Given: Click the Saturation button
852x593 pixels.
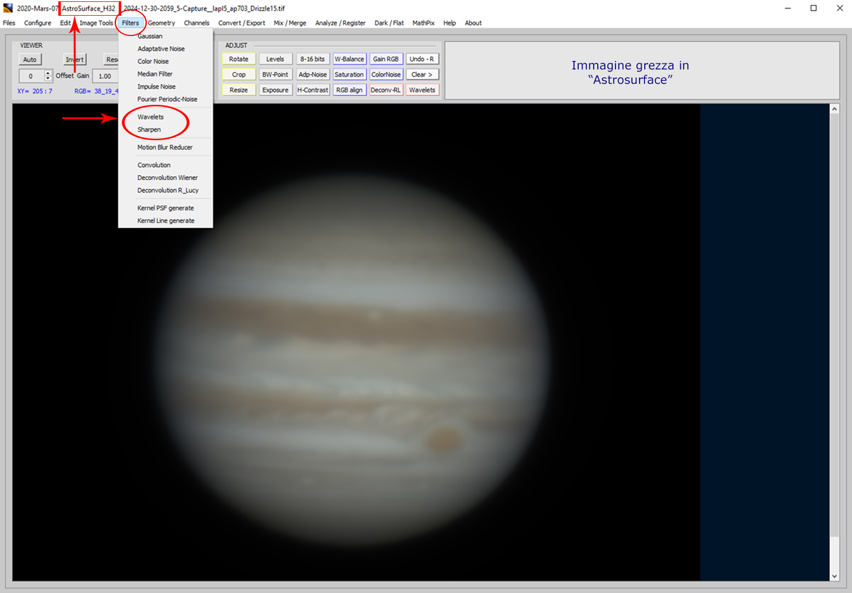Looking at the screenshot, I should click(x=349, y=75).
